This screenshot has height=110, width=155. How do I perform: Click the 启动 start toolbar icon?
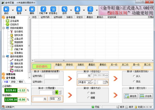(x=6, y=9)
